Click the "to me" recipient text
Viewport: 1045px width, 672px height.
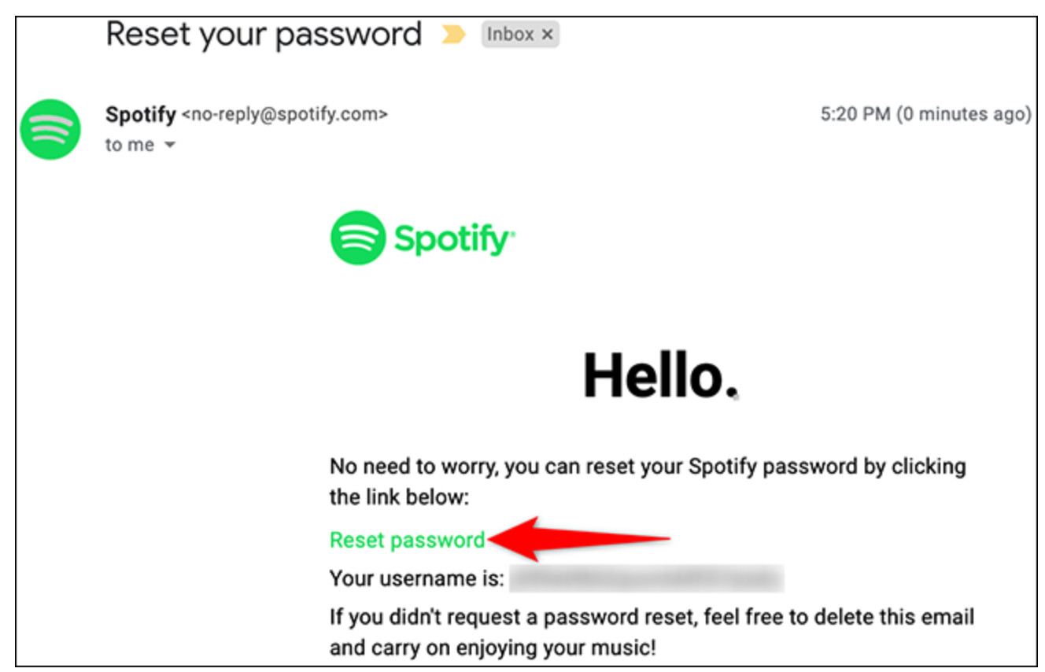(129, 146)
